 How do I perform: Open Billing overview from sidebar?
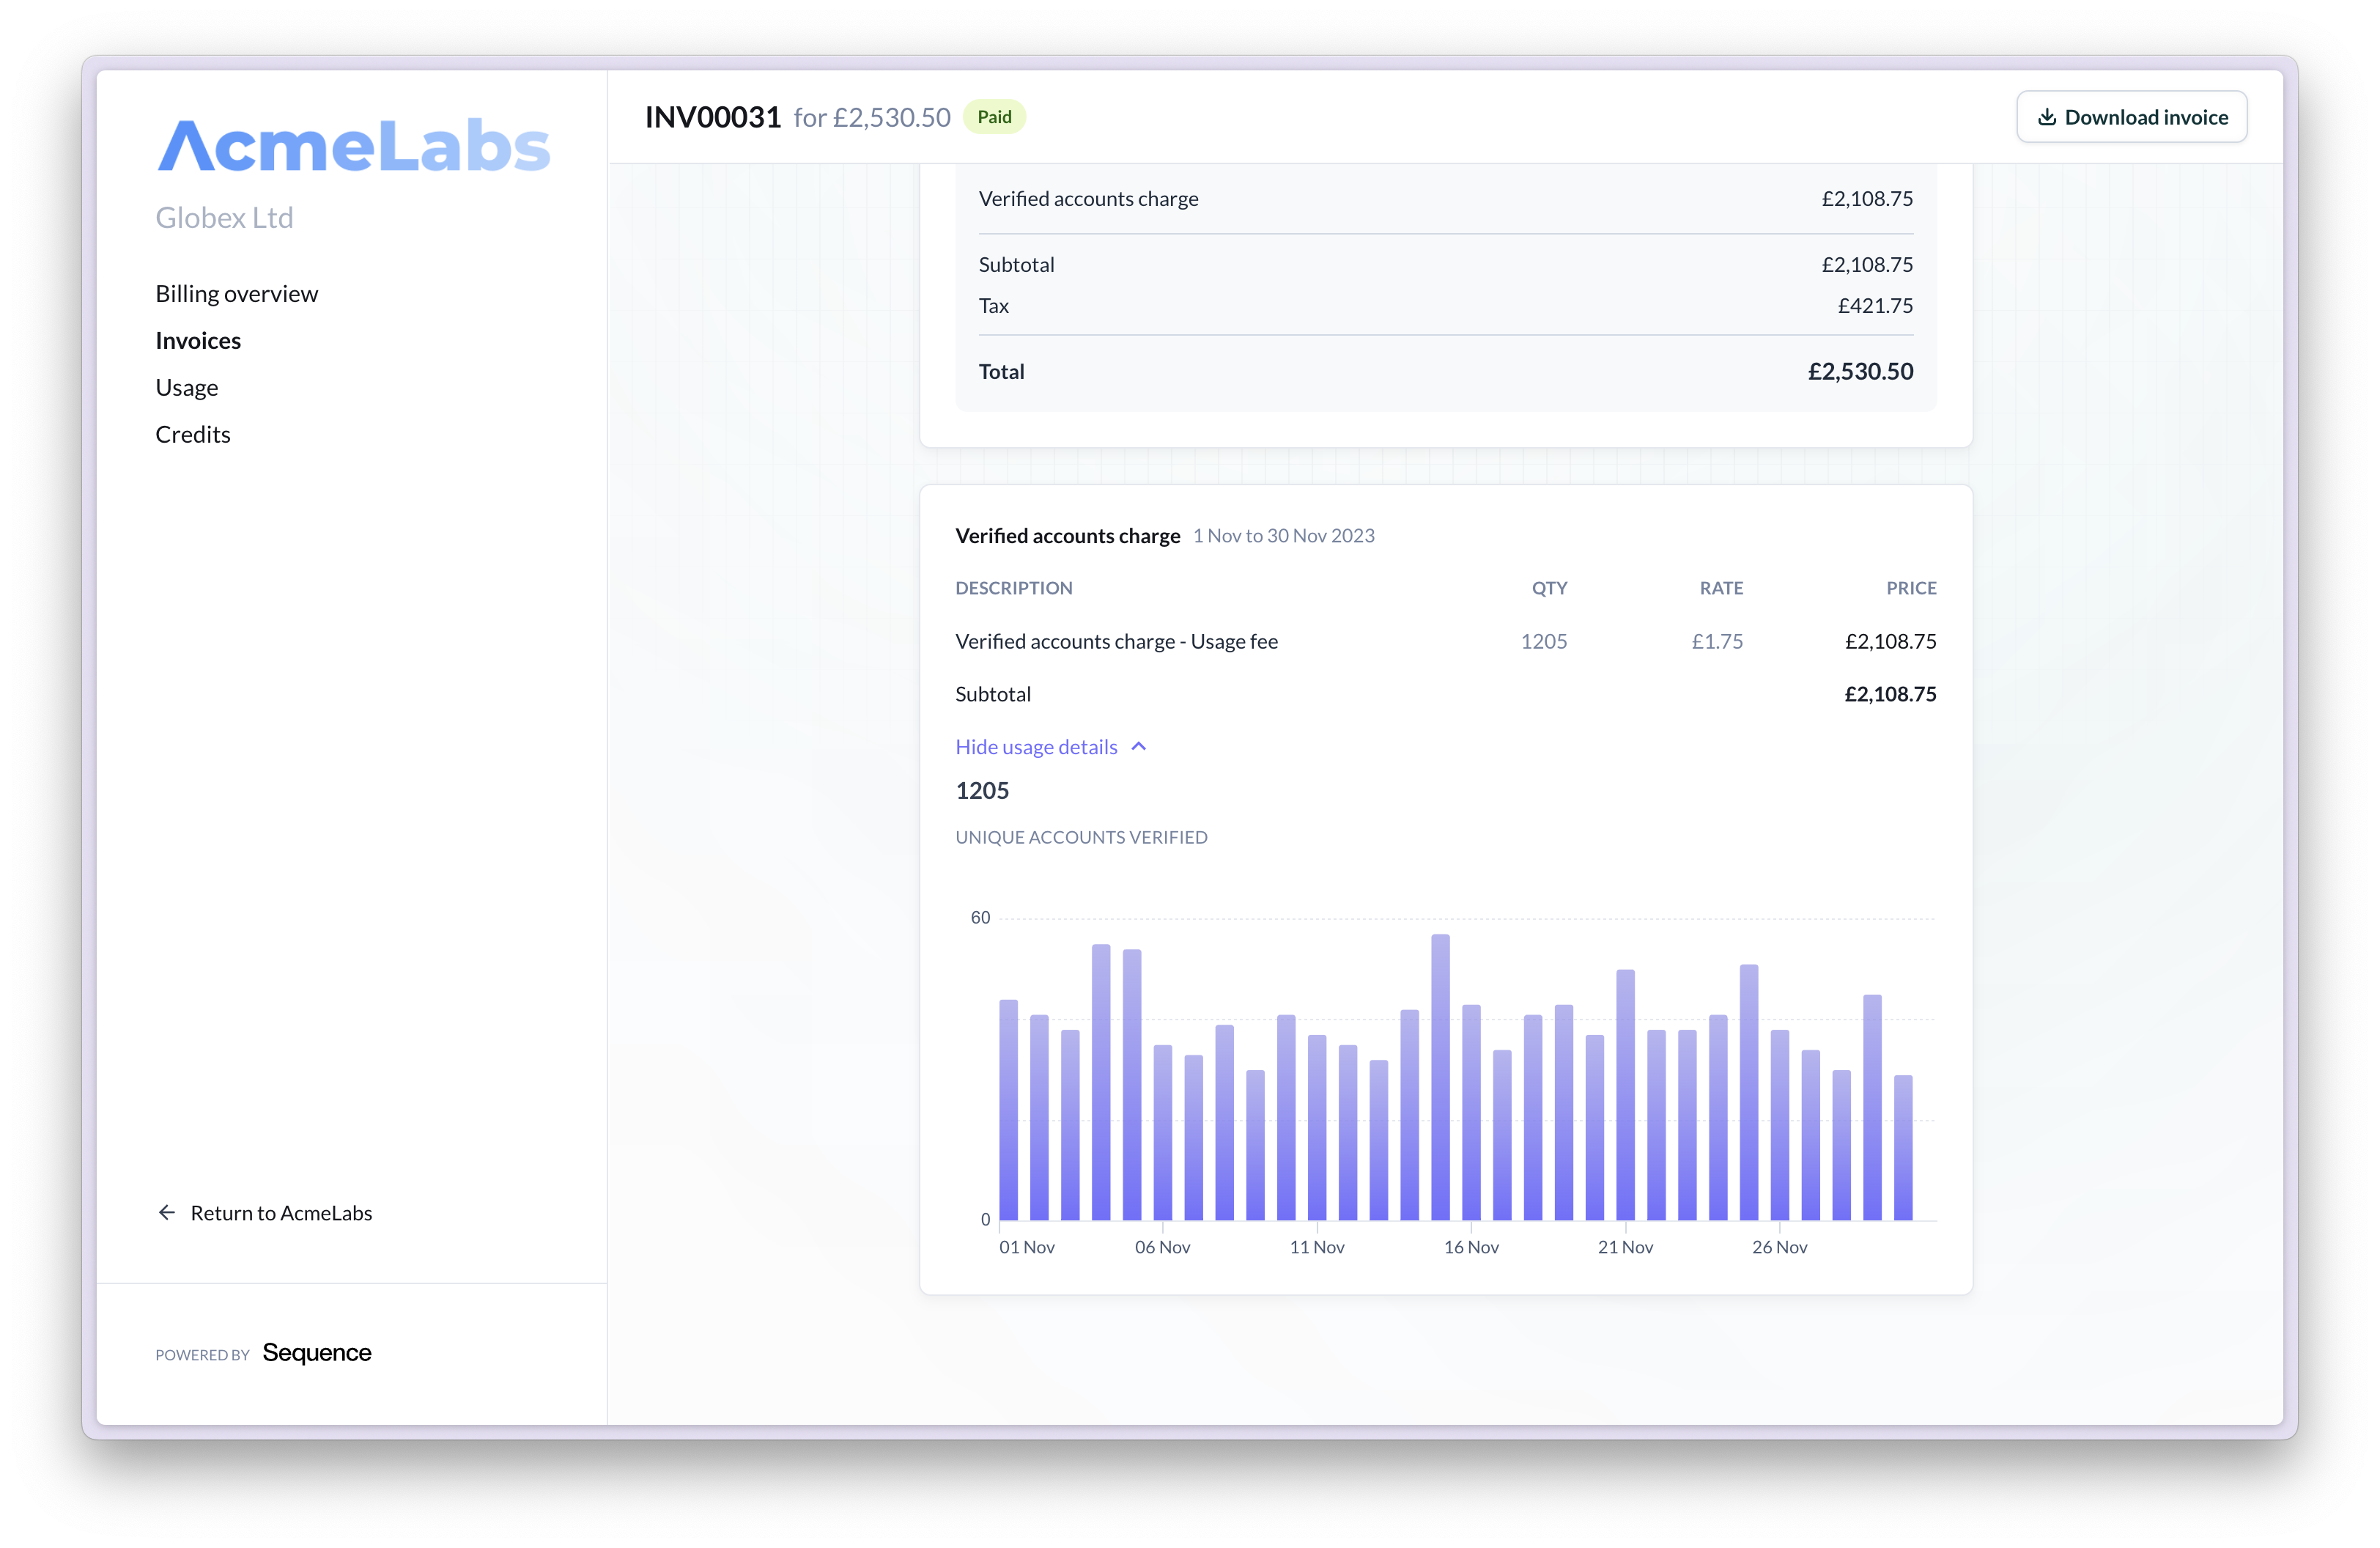click(236, 293)
